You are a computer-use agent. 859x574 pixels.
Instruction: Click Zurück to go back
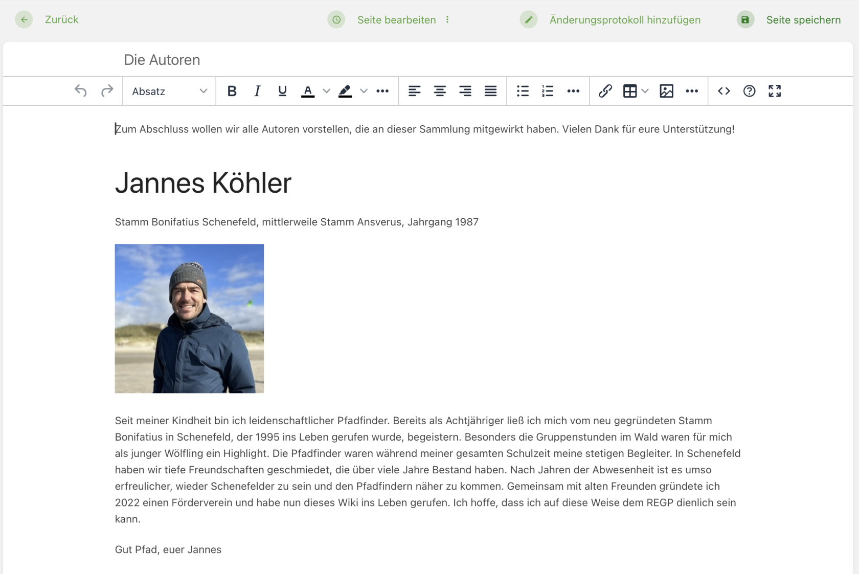coord(61,19)
